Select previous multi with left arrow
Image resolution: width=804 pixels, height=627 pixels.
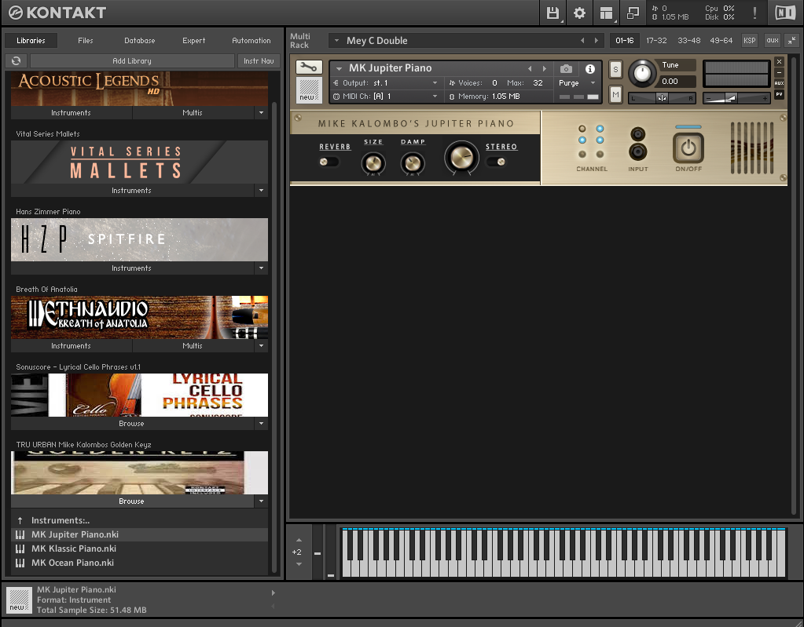[x=582, y=41]
